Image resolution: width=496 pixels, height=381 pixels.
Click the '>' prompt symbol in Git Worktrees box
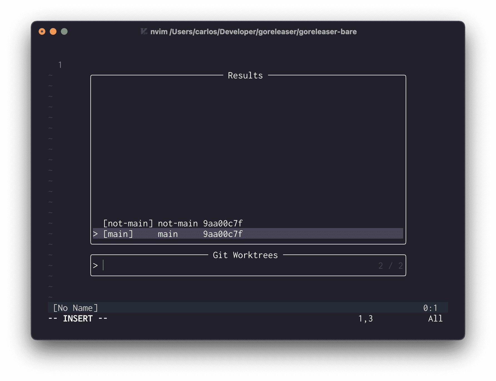(96, 265)
